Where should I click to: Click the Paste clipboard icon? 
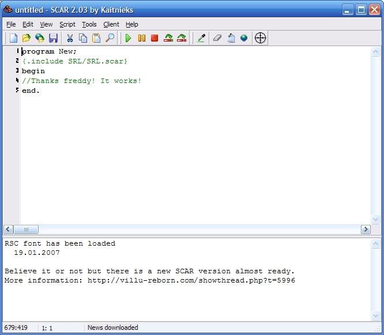[x=96, y=38]
